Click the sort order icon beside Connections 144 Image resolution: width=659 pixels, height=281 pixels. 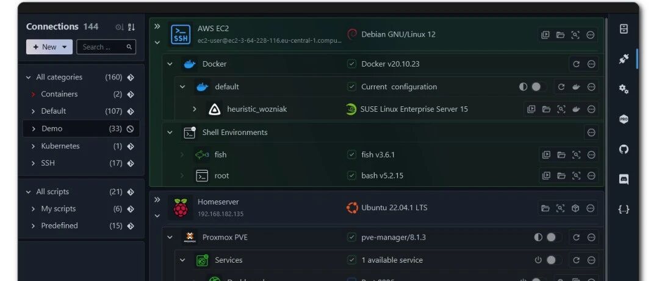pyautogui.click(x=132, y=27)
